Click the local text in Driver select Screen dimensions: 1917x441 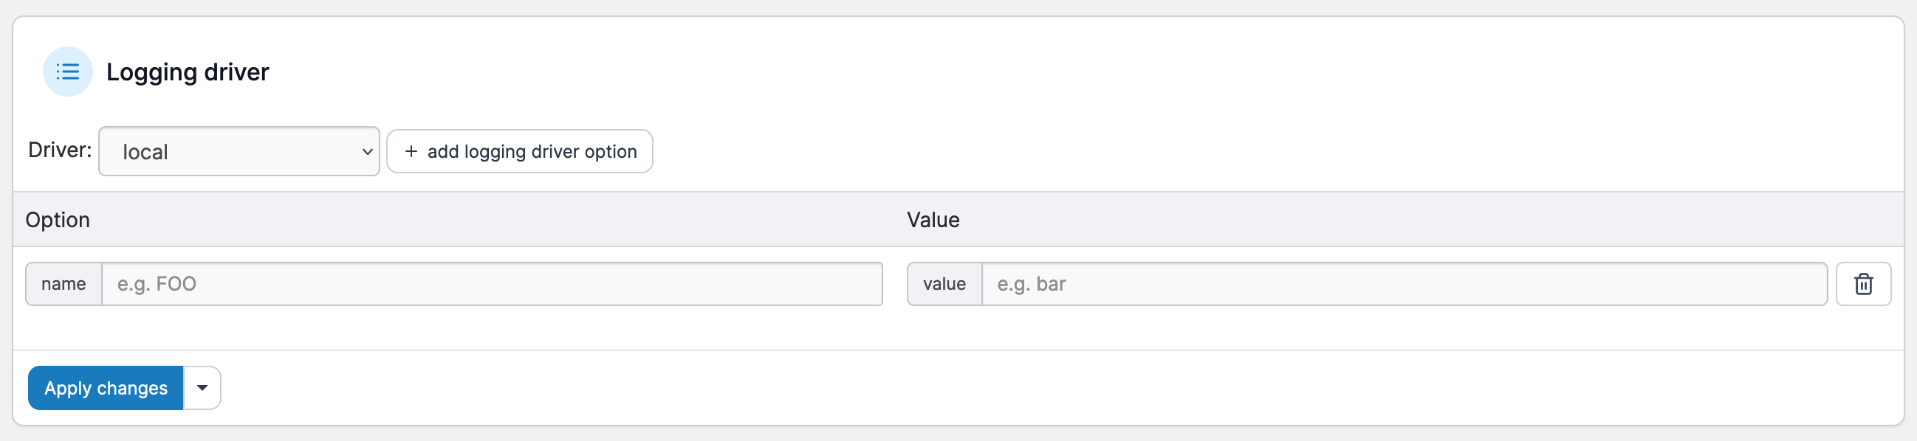tap(145, 153)
